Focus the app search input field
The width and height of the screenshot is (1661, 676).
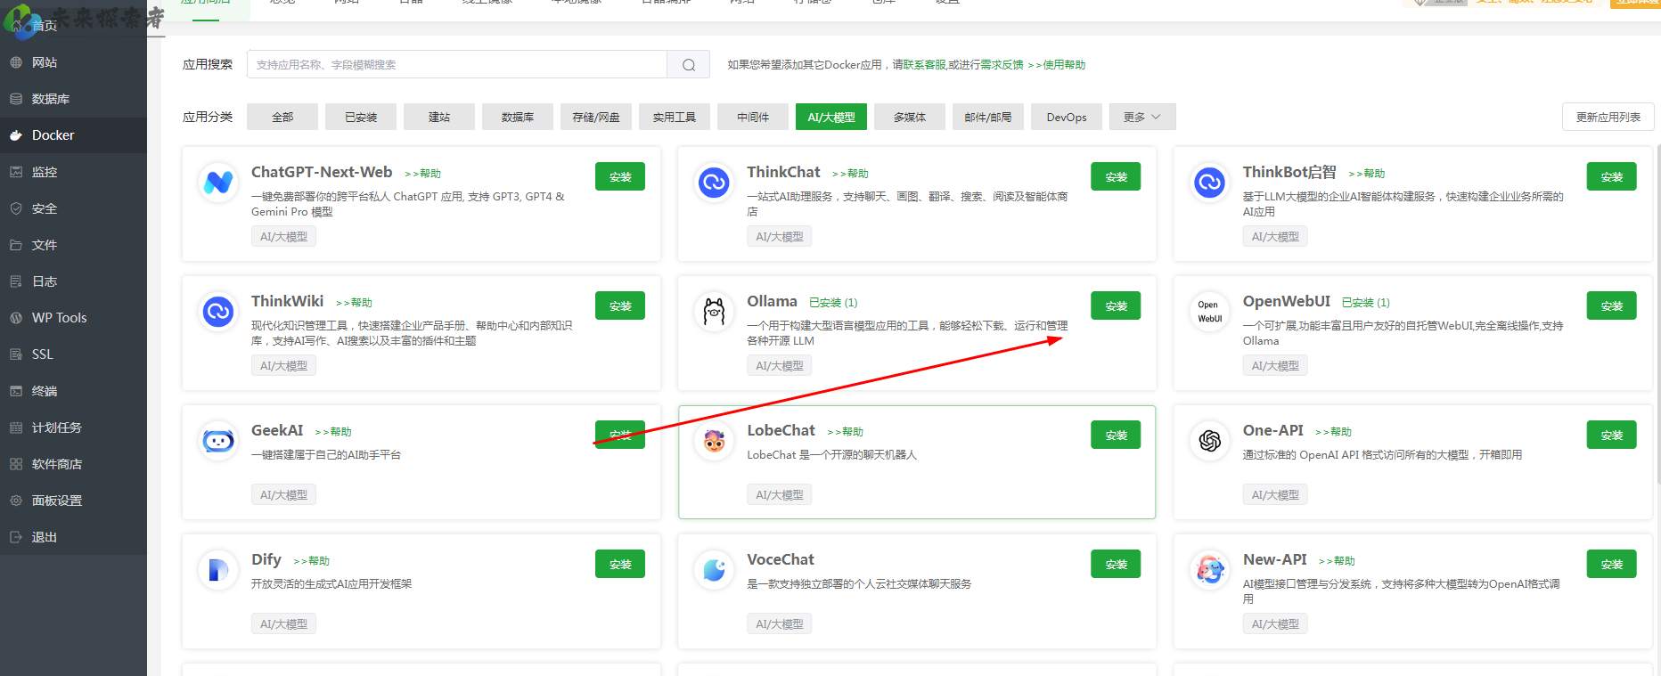(x=456, y=65)
